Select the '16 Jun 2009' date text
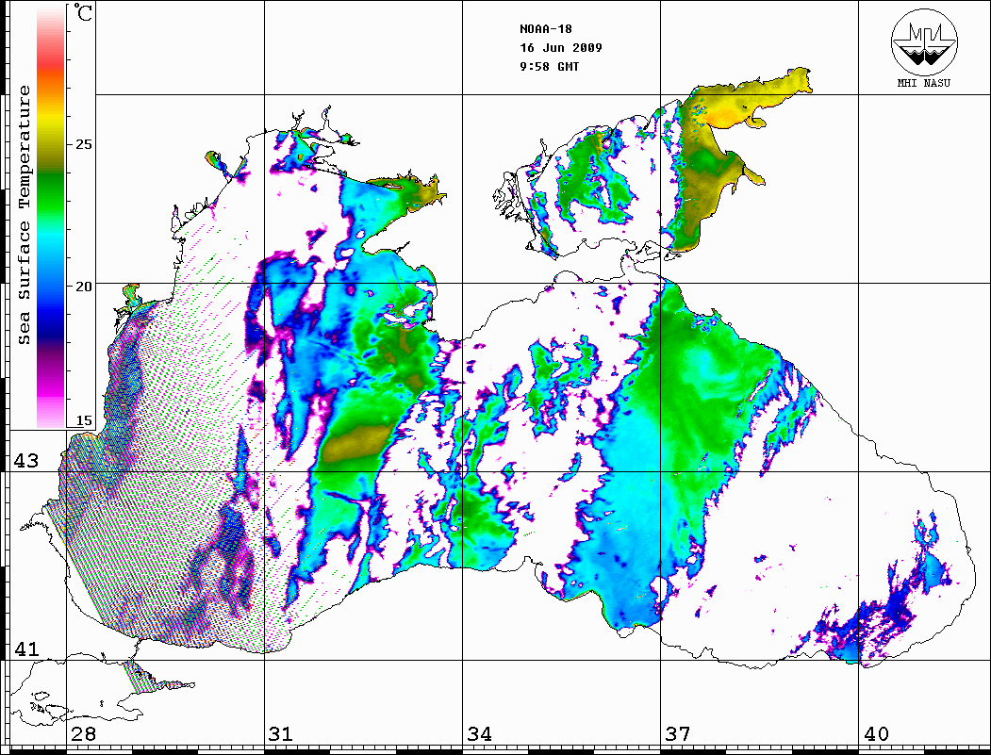 [x=561, y=47]
